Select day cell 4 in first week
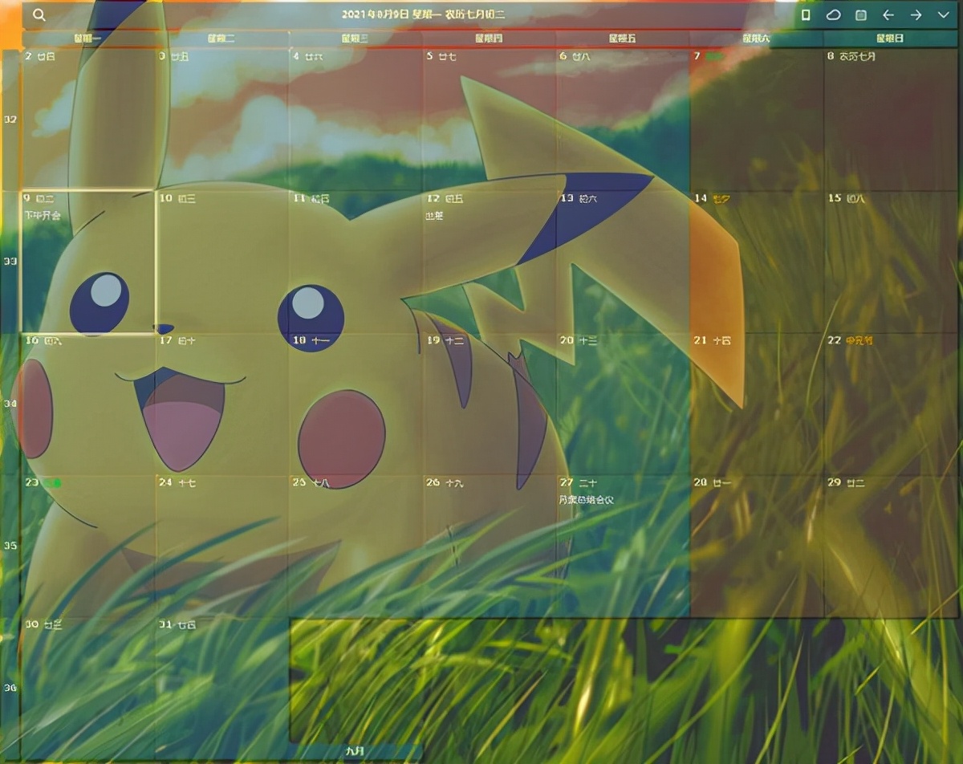Viewport: 963px width, 764px height. (356, 120)
